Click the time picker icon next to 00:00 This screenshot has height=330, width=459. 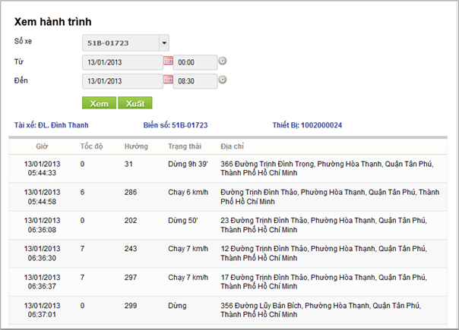point(223,61)
